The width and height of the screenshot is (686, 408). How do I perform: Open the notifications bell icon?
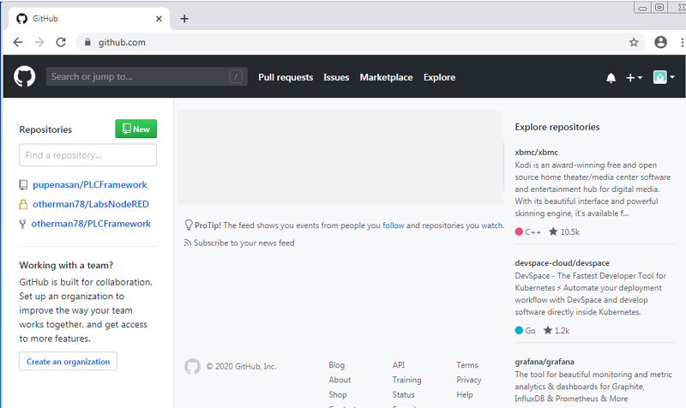(611, 78)
